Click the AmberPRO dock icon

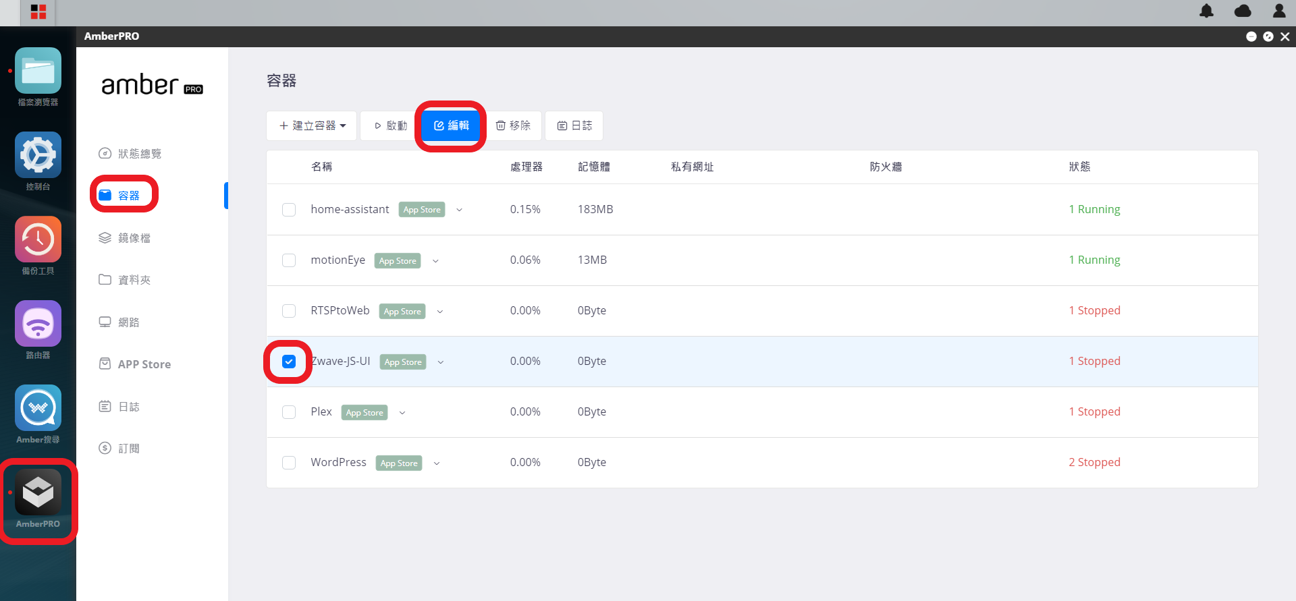click(x=38, y=492)
